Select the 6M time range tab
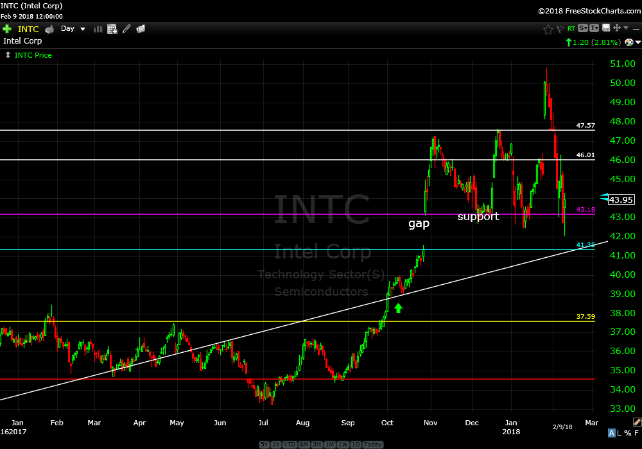 pos(304,445)
